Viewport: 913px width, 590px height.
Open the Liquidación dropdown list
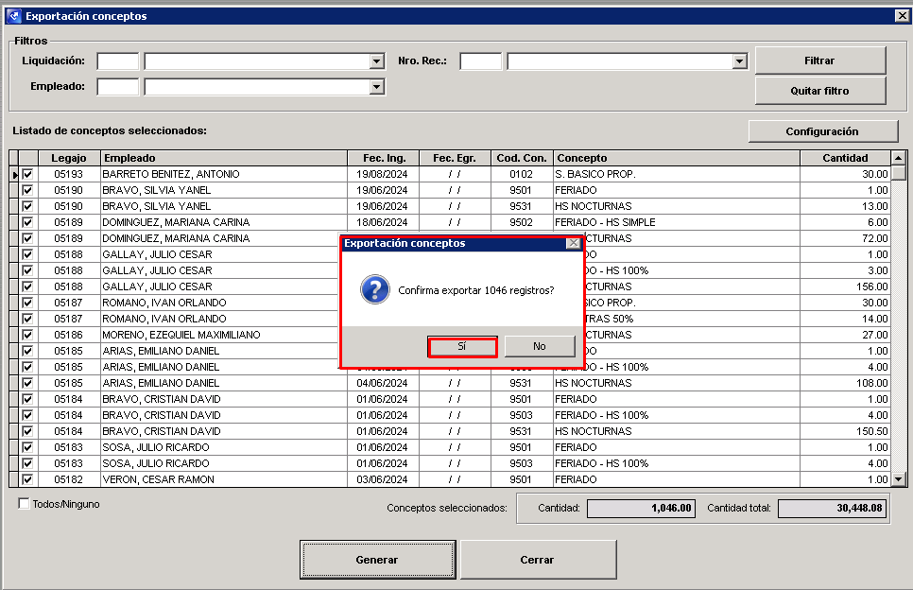[377, 61]
